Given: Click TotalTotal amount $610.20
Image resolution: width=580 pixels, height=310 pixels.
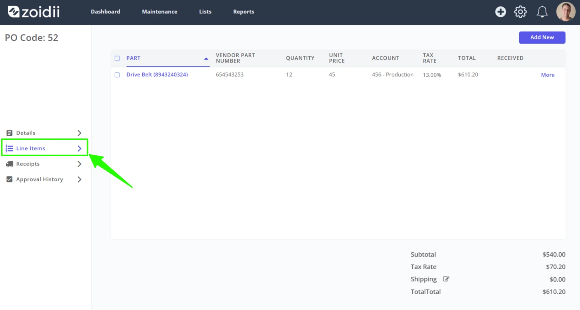Looking at the screenshot, I should tap(554, 292).
